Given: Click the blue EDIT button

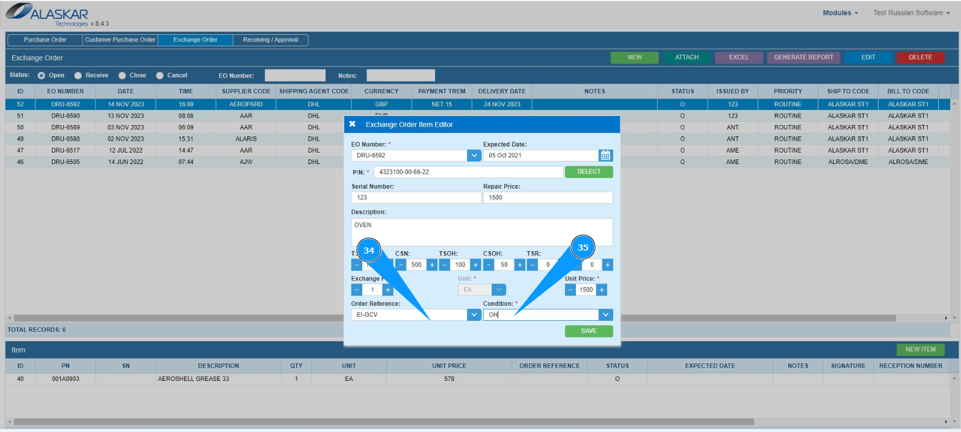Looking at the screenshot, I should [x=868, y=58].
